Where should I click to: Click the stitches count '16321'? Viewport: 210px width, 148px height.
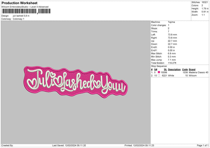(x=205, y=2)
